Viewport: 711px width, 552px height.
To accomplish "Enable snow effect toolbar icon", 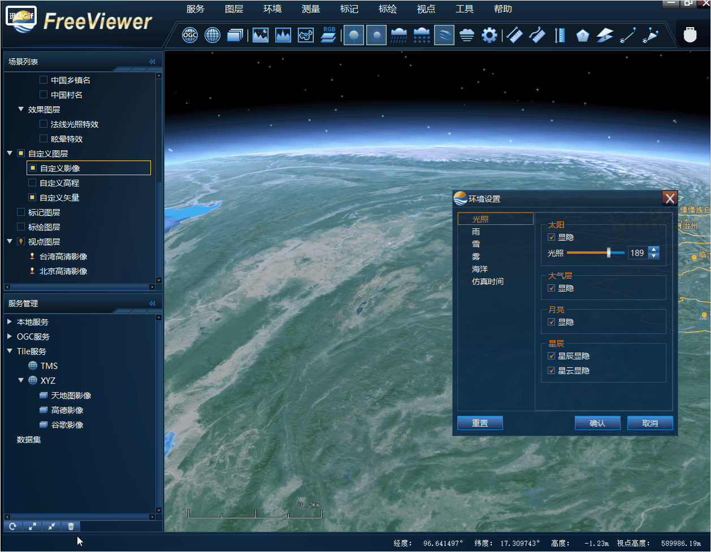I will click(422, 36).
